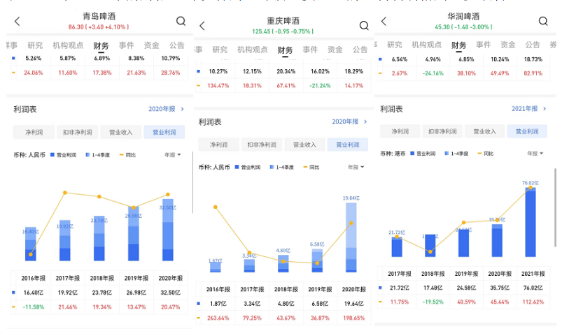
Task: Go back from the 华润啤酒 page
Action: (x=384, y=21)
